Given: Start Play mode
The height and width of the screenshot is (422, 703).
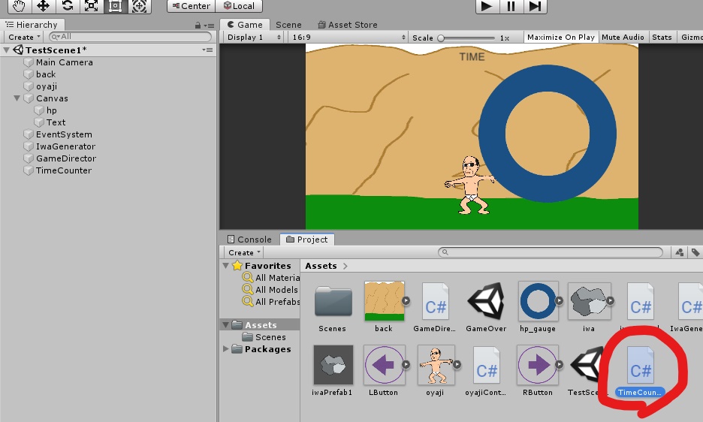Looking at the screenshot, I should pyautogui.click(x=487, y=6).
